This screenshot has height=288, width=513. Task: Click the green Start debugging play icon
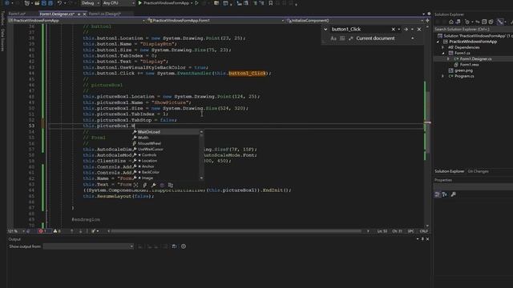tap(140, 3)
